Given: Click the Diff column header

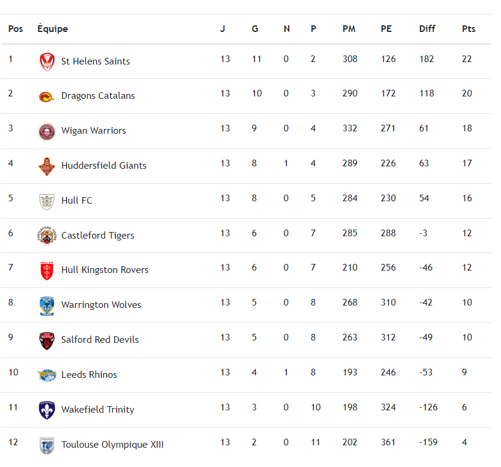Looking at the screenshot, I should 427,29.
